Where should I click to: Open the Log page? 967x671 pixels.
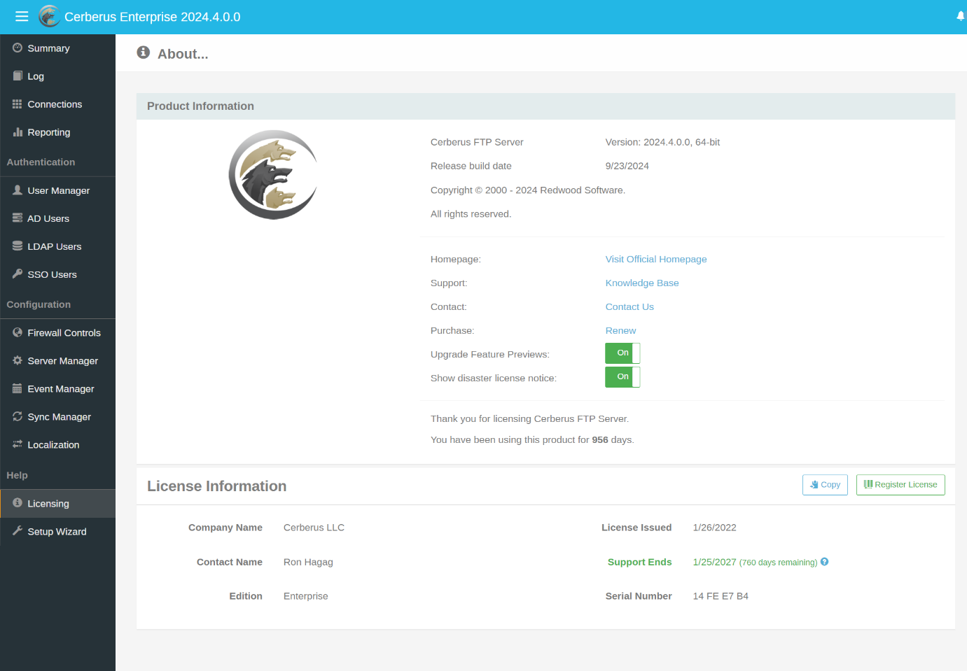pos(57,76)
